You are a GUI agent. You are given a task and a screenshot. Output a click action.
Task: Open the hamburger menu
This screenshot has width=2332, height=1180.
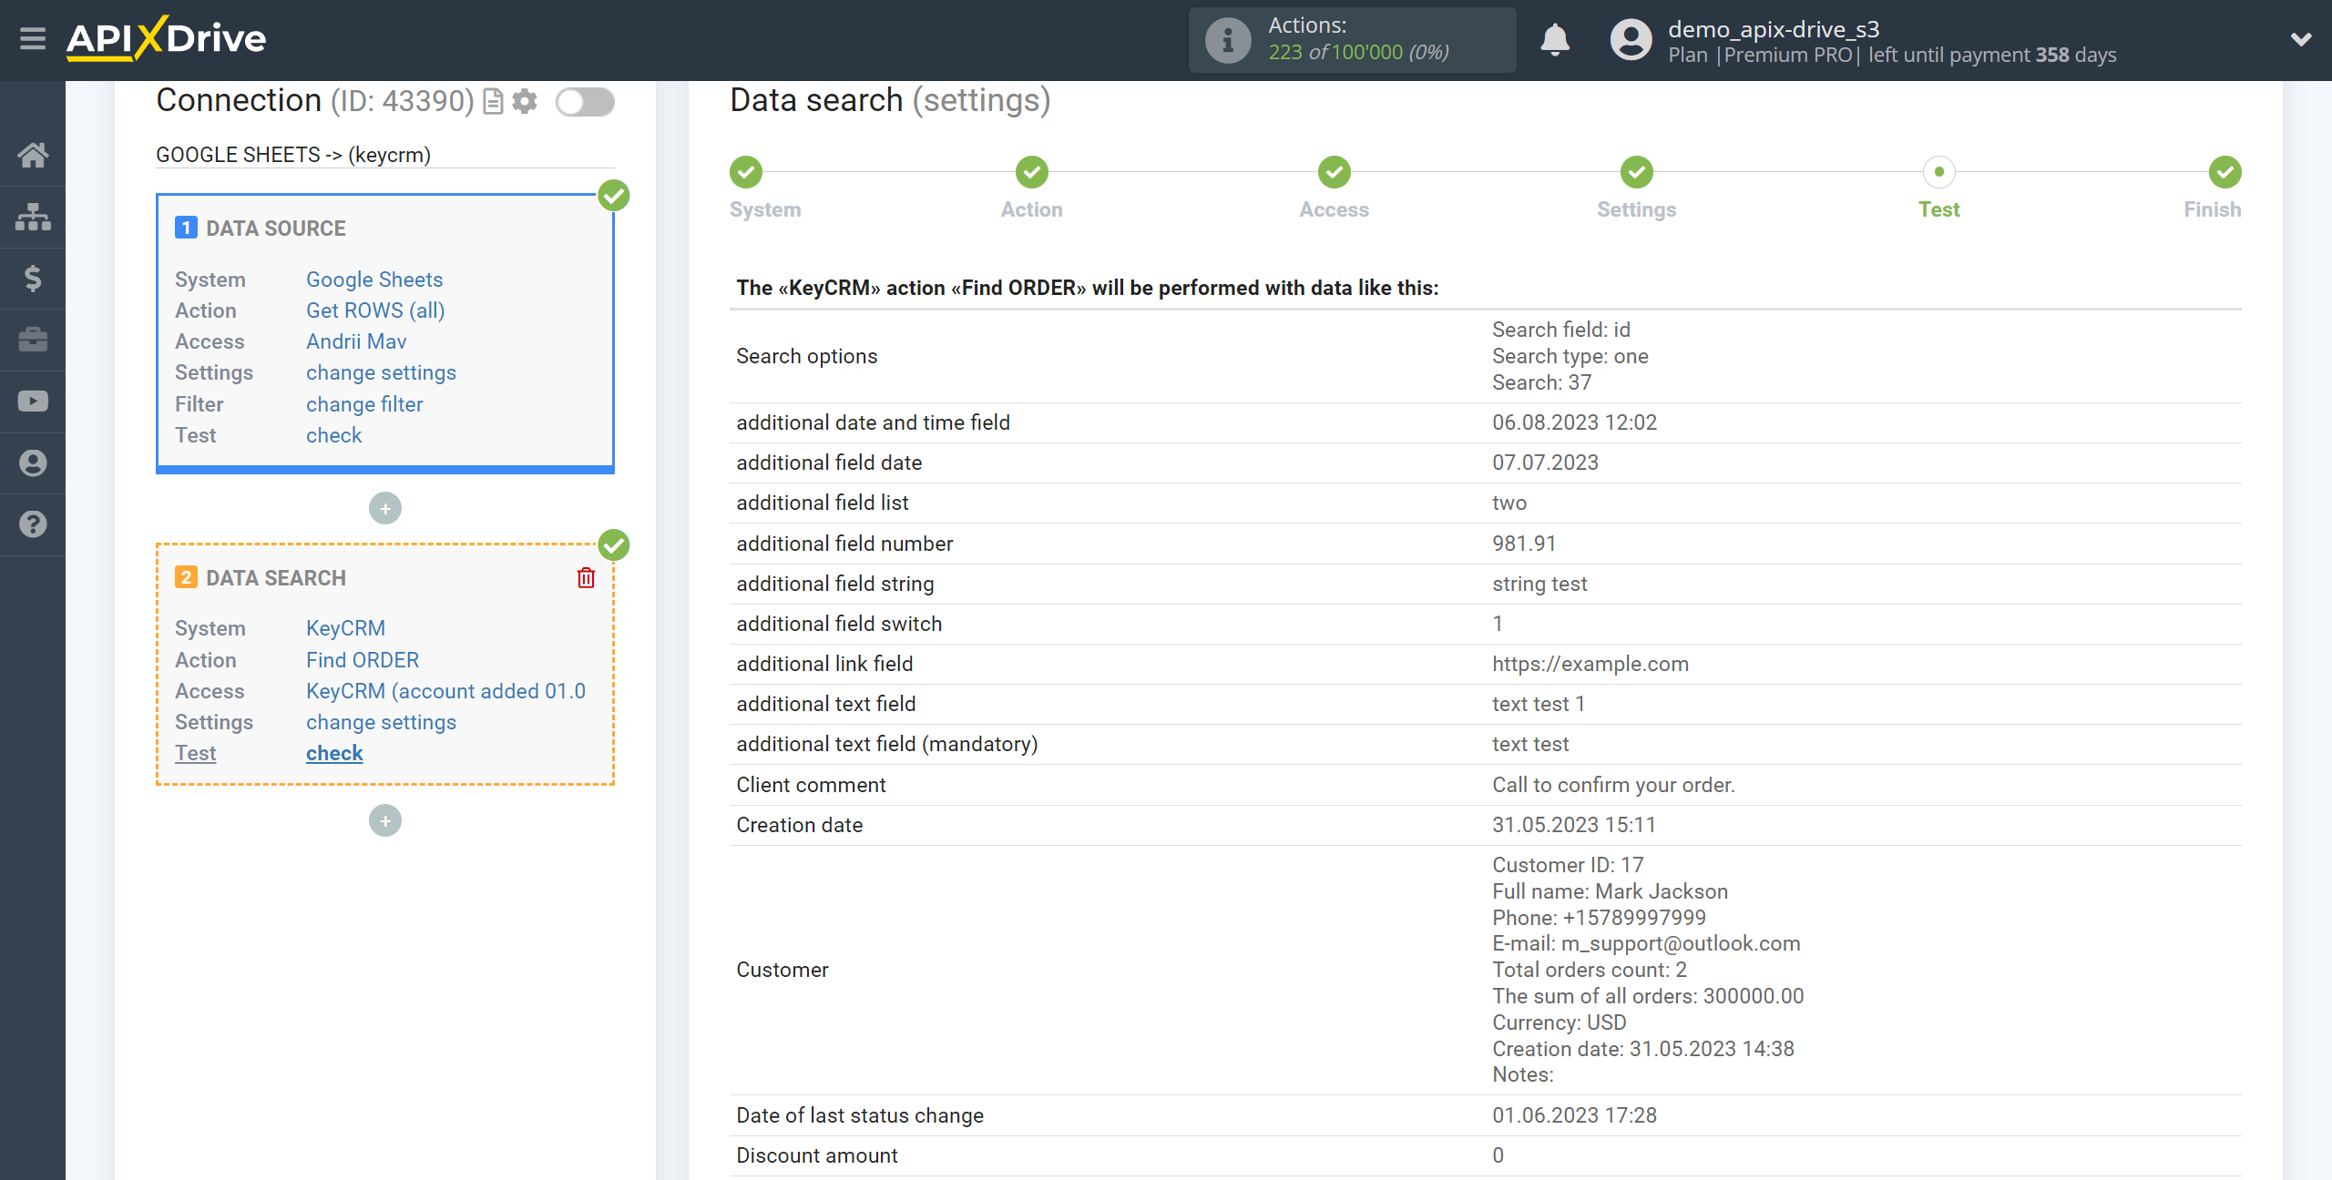click(x=33, y=38)
